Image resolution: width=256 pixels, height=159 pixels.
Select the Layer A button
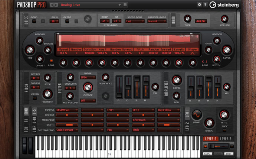coord(211,139)
